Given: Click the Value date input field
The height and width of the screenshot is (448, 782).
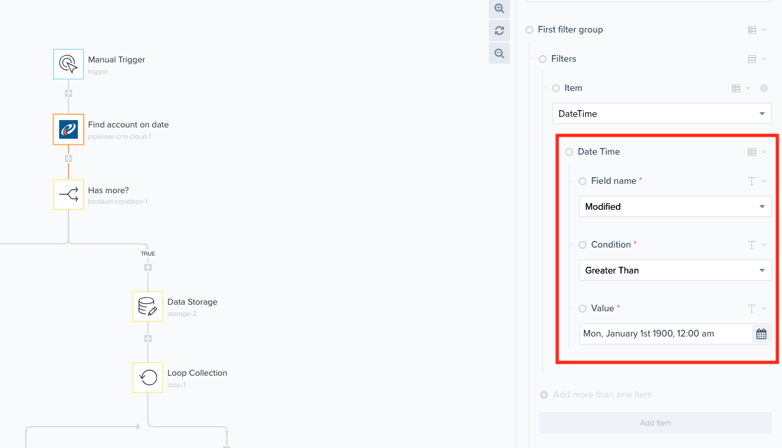Looking at the screenshot, I should (665, 334).
